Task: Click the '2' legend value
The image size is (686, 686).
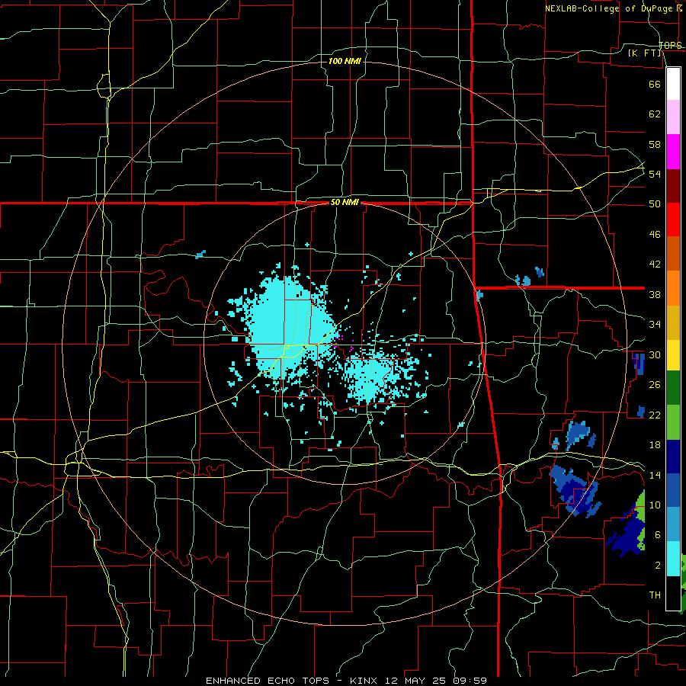Action: click(658, 566)
